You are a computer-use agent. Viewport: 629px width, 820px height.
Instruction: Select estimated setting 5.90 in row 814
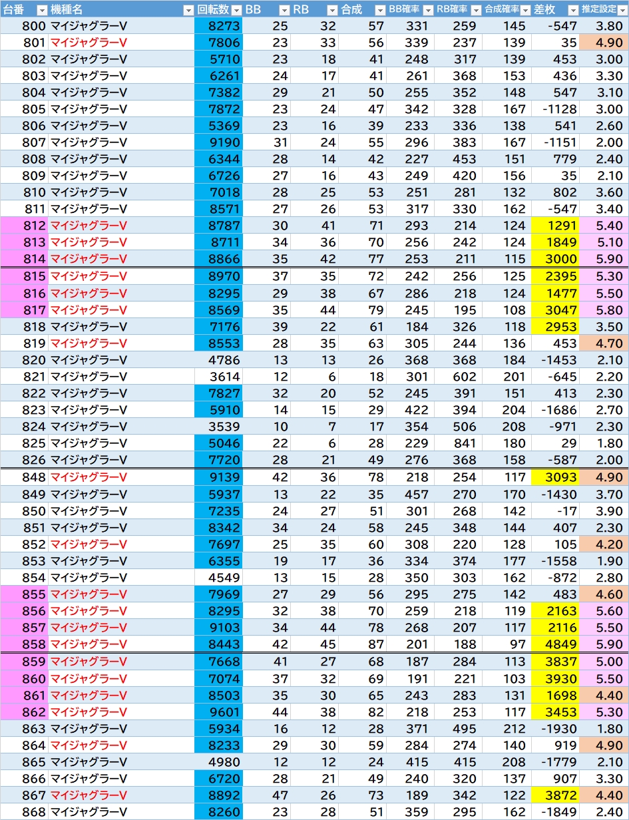[x=604, y=259]
